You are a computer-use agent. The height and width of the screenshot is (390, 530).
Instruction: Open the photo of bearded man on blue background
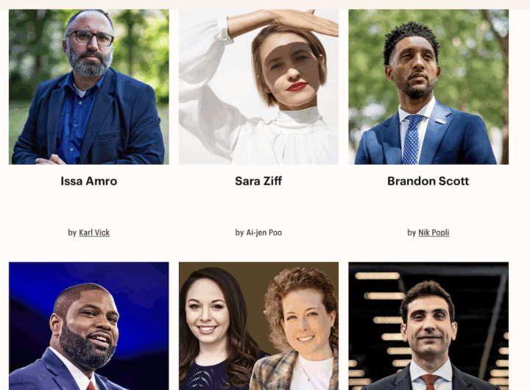tap(89, 326)
